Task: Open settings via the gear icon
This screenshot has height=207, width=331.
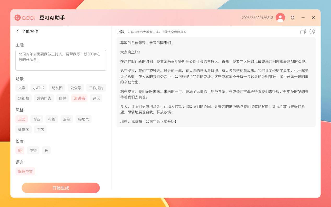Action: click(292, 18)
